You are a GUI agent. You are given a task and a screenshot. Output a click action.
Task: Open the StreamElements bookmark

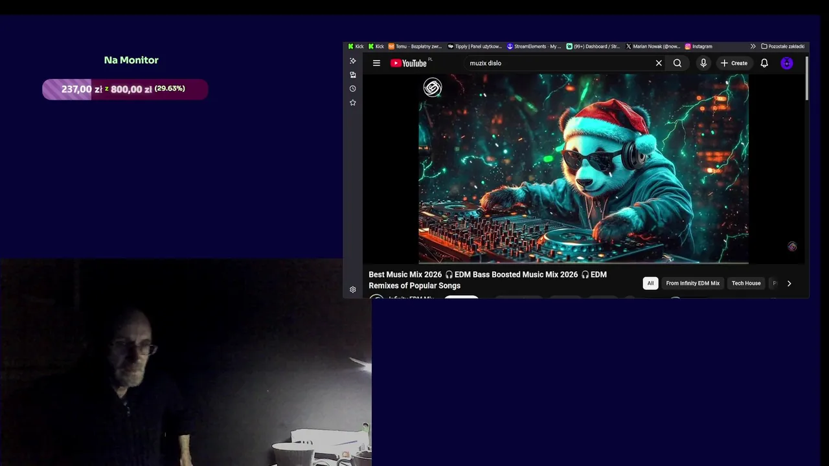[534, 47]
